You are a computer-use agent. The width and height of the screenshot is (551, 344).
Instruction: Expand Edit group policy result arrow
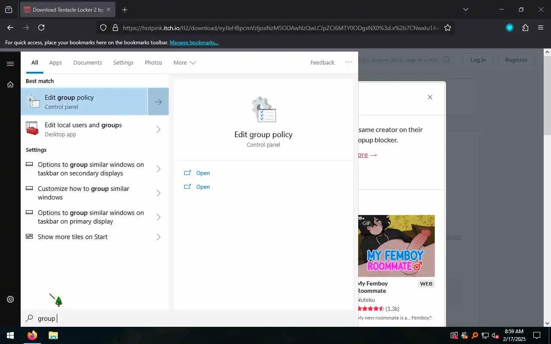[158, 101]
